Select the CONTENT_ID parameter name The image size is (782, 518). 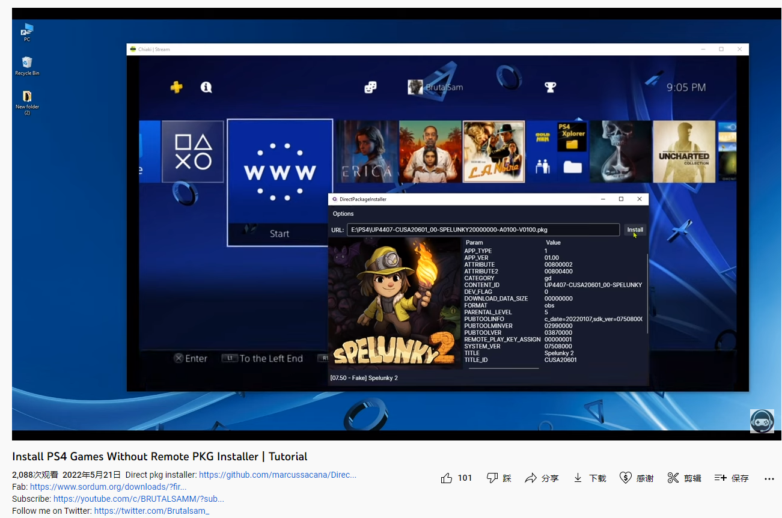tap(481, 285)
